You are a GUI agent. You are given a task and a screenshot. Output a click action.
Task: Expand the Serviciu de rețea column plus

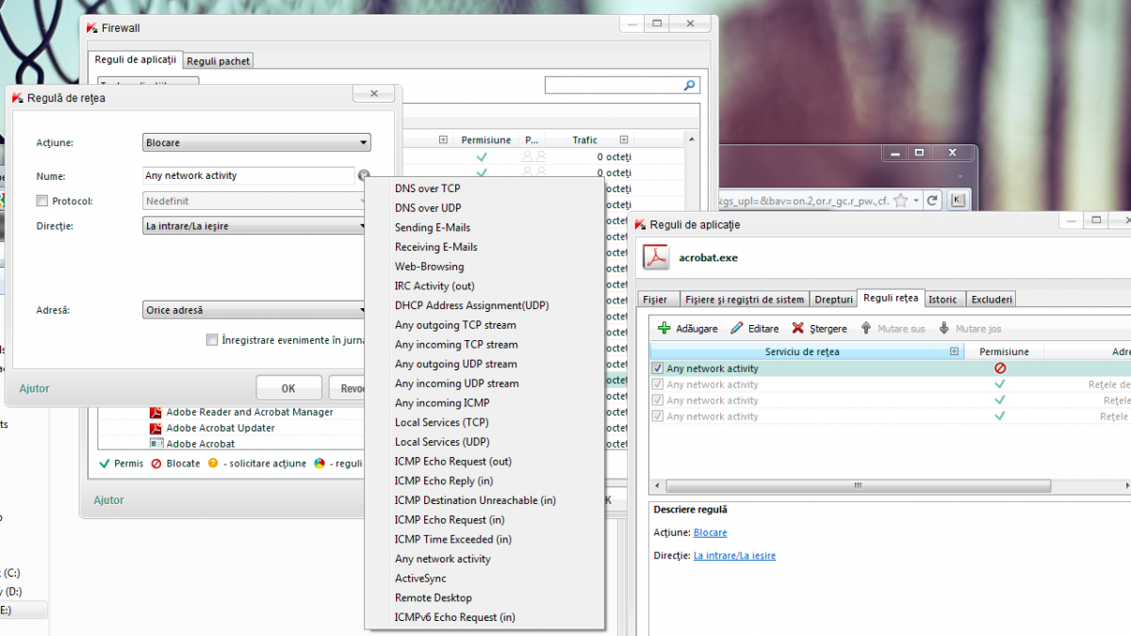(x=955, y=351)
